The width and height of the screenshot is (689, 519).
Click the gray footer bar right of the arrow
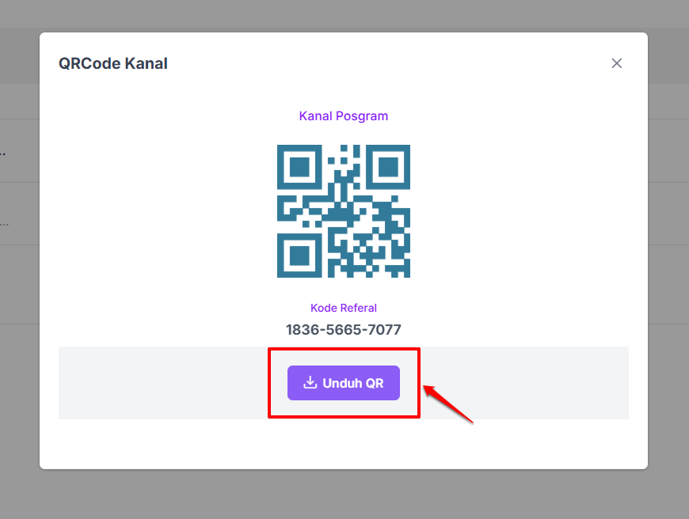click(551, 383)
